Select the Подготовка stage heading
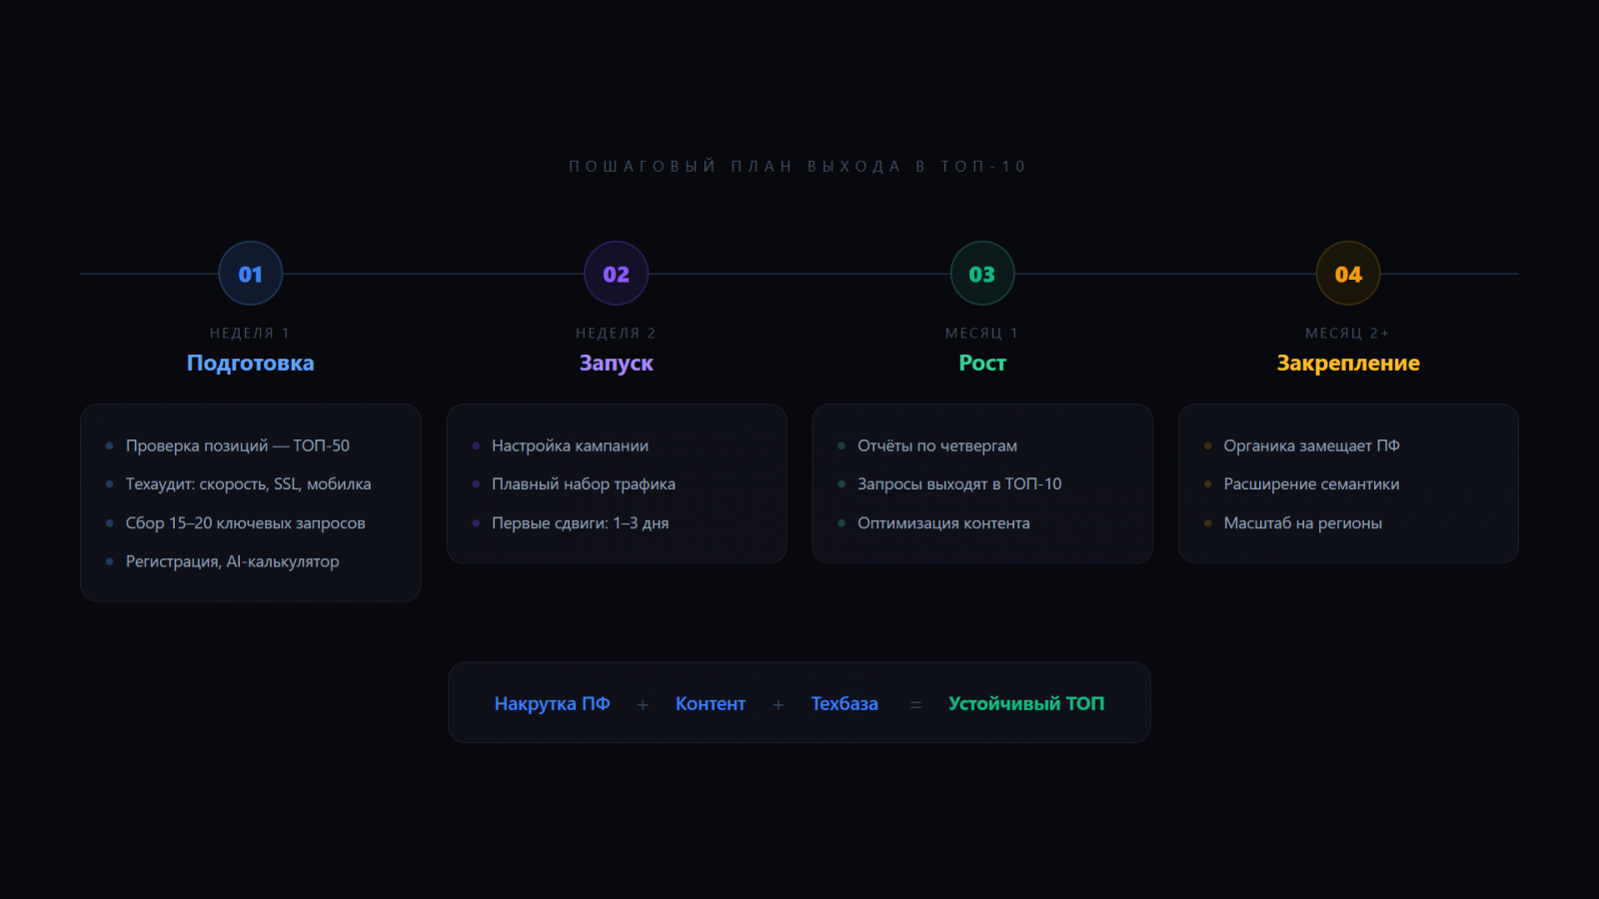1599x899 pixels. [x=250, y=364]
